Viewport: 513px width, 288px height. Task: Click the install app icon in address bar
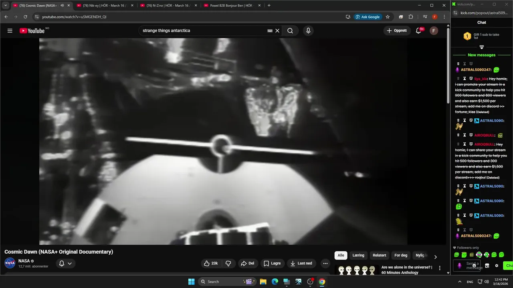click(x=348, y=17)
